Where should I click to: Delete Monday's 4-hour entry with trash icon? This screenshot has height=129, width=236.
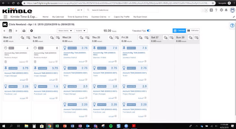(6, 62)
